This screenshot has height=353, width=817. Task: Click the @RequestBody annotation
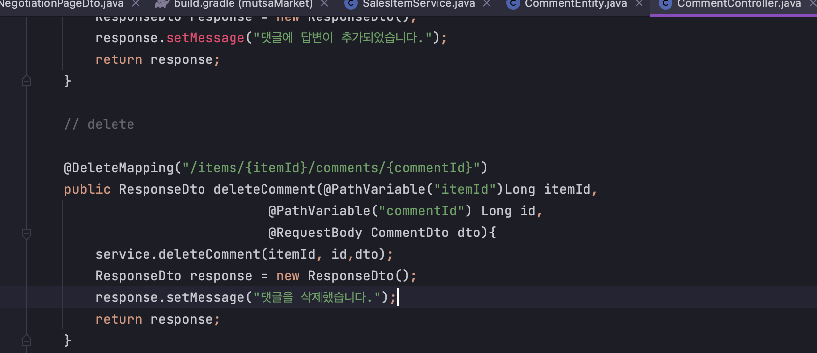(x=315, y=233)
